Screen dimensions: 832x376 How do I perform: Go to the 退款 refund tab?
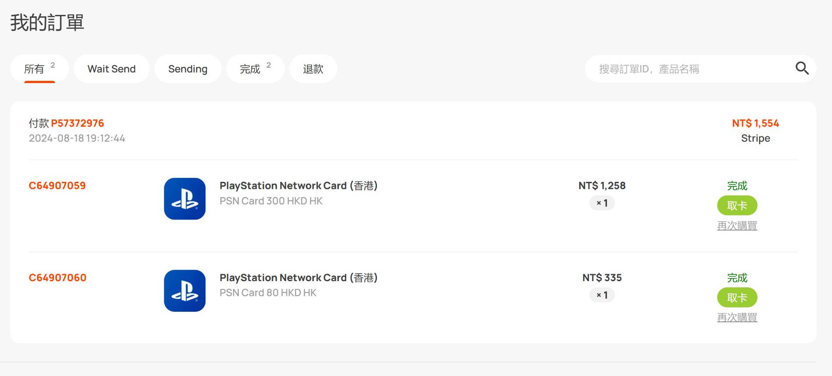pos(313,69)
